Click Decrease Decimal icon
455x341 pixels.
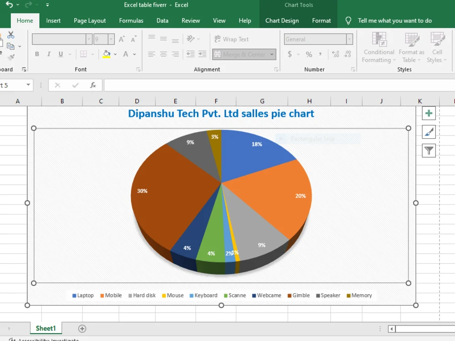pos(347,54)
